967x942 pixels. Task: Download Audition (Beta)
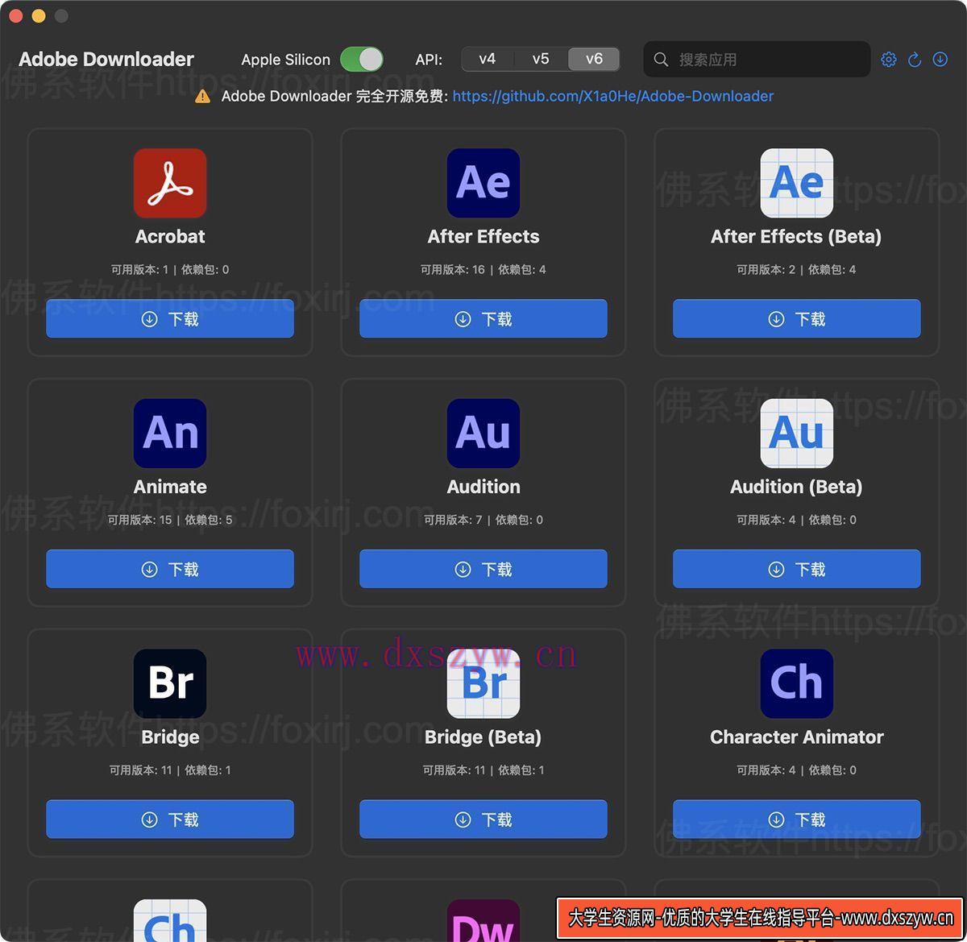(797, 569)
